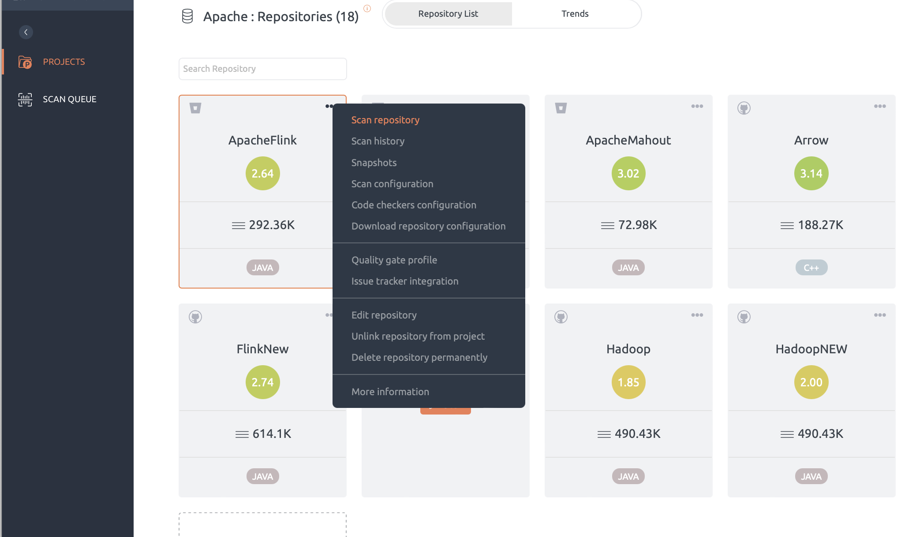Open the FlinkNew repository title

(x=262, y=349)
